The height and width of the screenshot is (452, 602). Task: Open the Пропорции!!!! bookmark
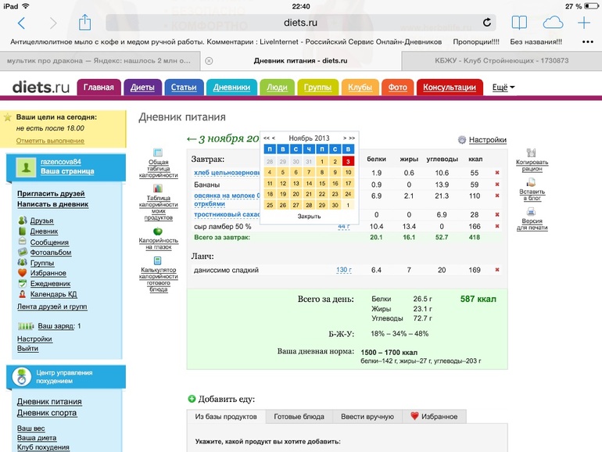tap(476, 42)
